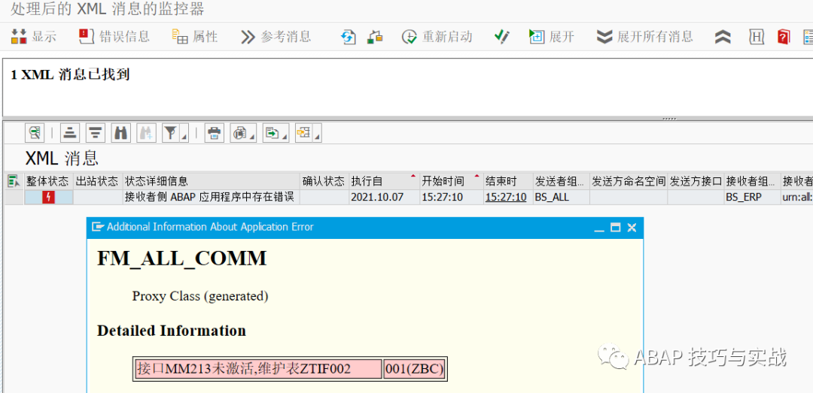Screen dimensions: 813x393
Task: Click the 发送方命名空间 column header
Action: click(x=629, y=181)
